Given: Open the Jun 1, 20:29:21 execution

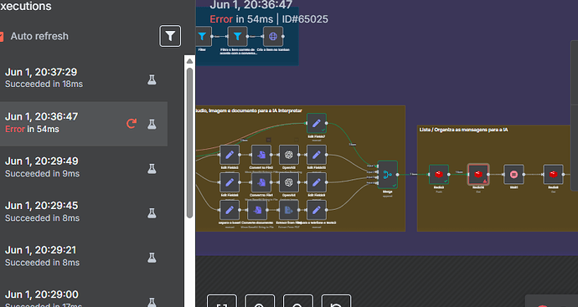Looking at the screenshot, I should pos(84,256).
